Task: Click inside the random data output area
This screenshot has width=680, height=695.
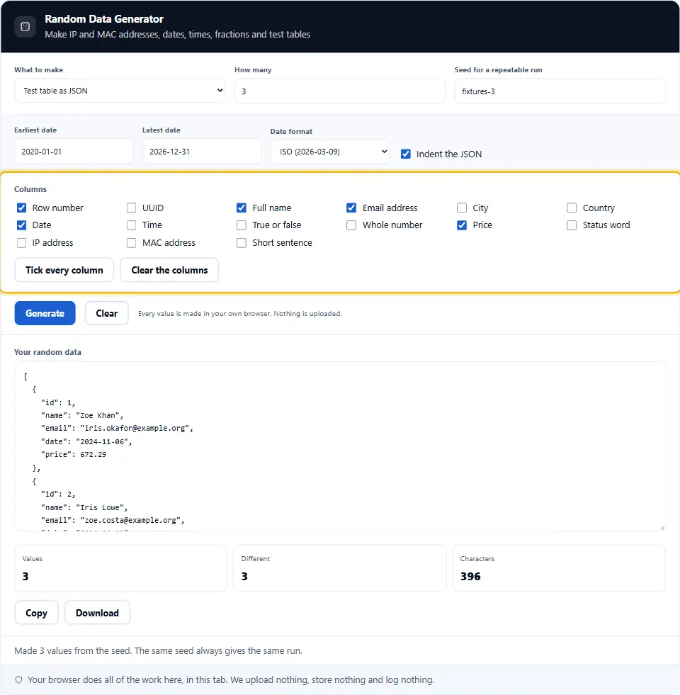Action: tap(340, 447)
